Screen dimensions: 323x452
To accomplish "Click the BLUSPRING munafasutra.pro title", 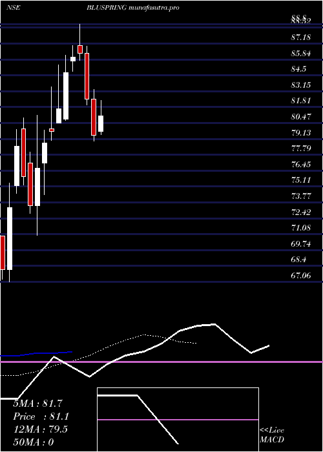I will (x=133, y=8).
